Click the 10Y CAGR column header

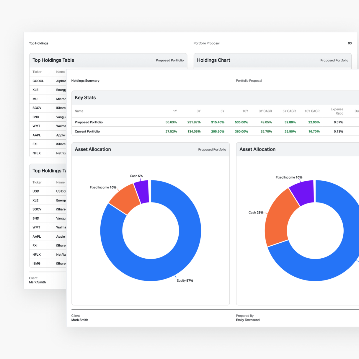(312, 111)
